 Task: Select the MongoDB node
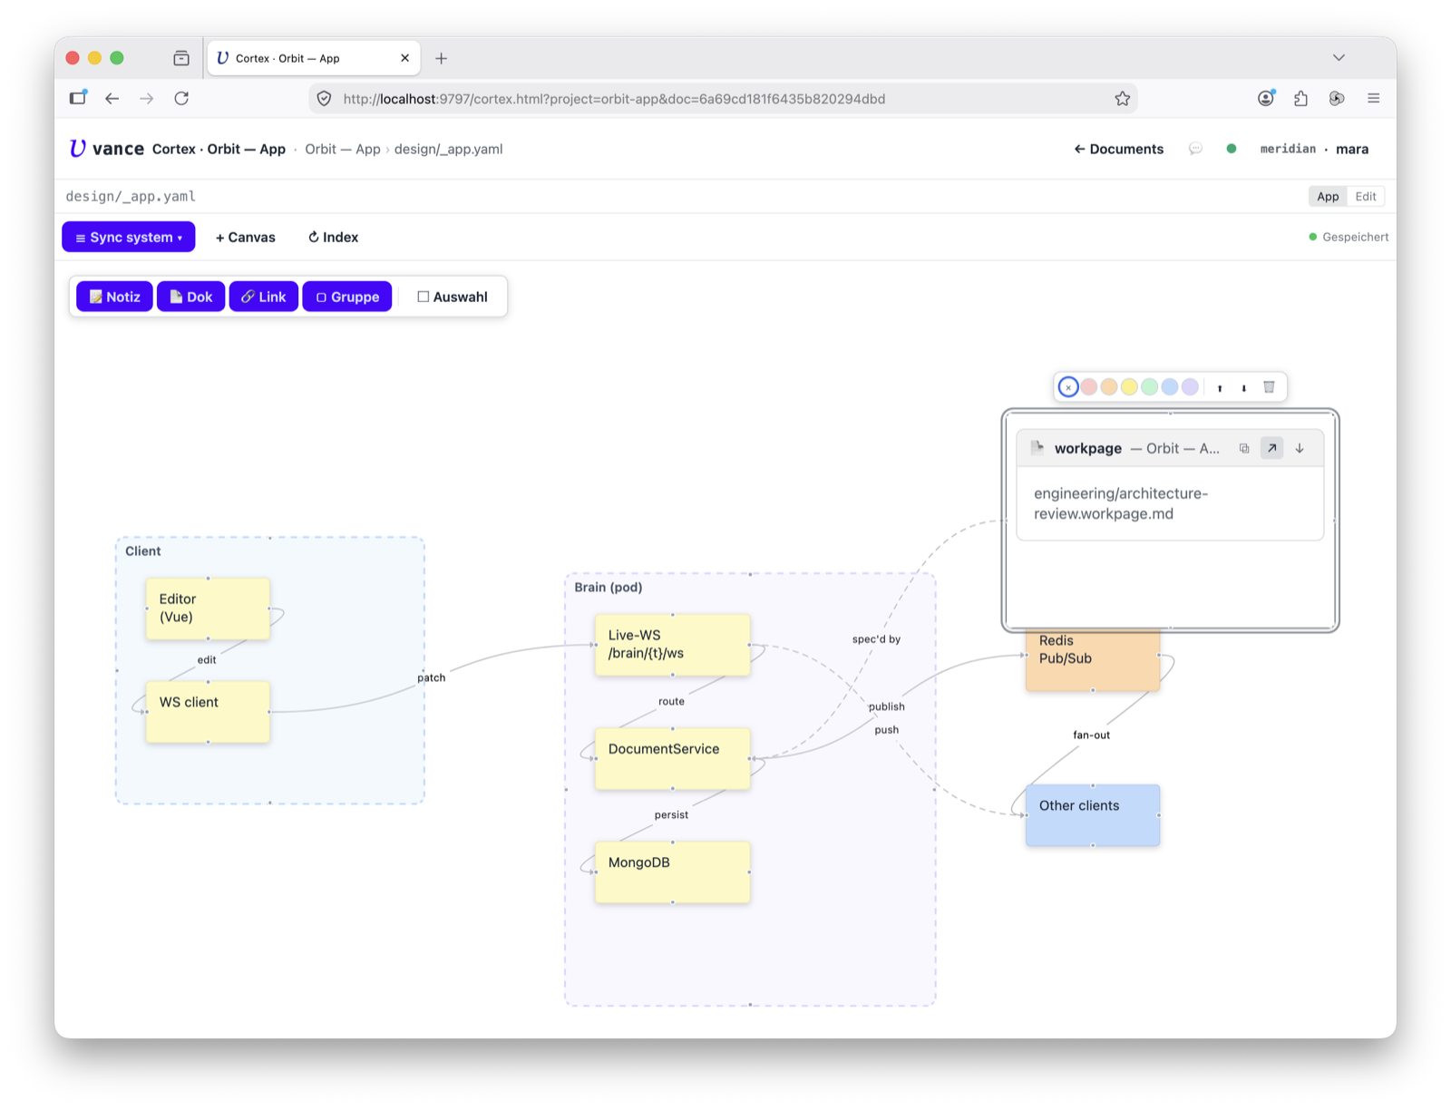click(673, 871)
